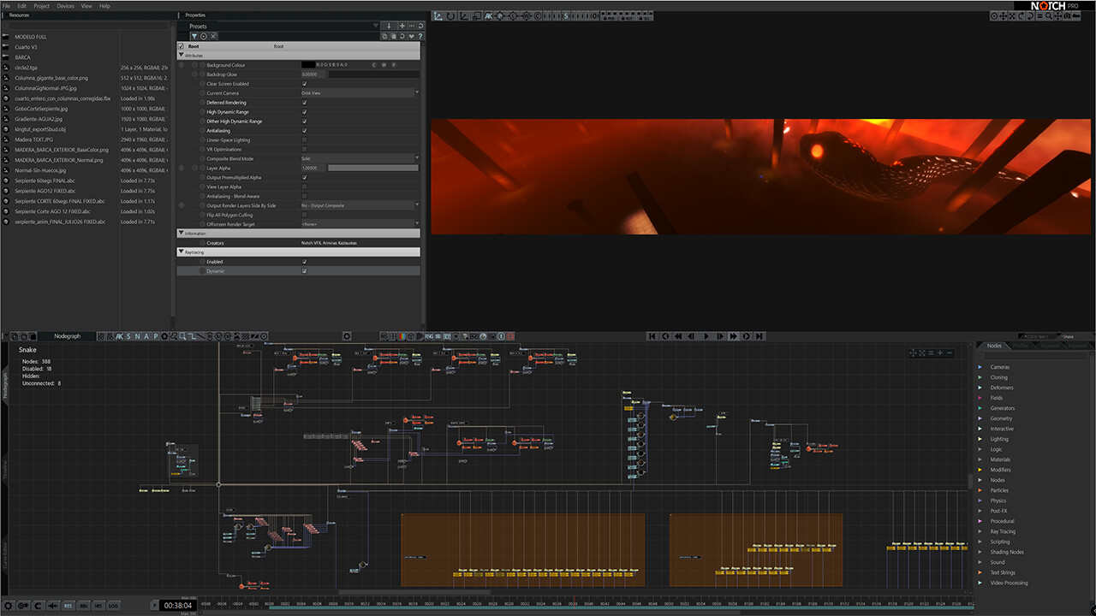Open the Project menu
The width and height of the screenshot is (1096, 616).
pos(41,6)
